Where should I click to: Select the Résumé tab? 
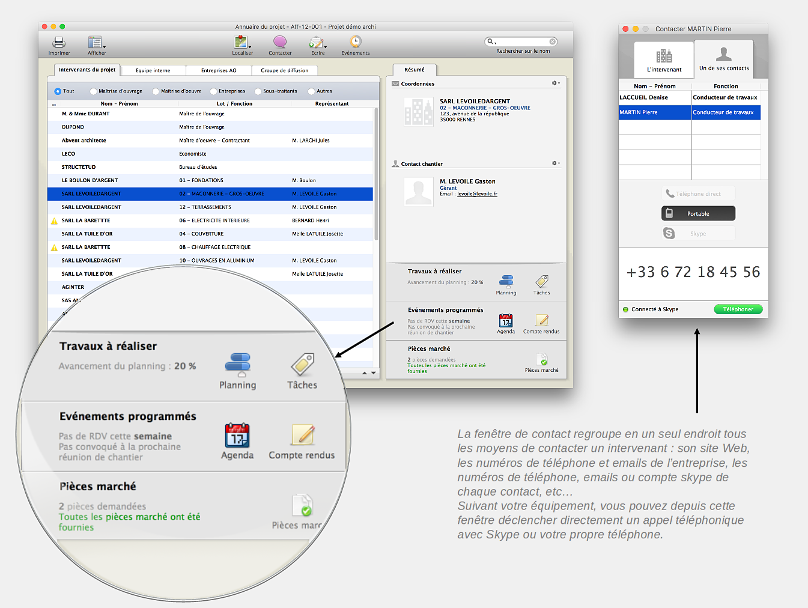415,70
